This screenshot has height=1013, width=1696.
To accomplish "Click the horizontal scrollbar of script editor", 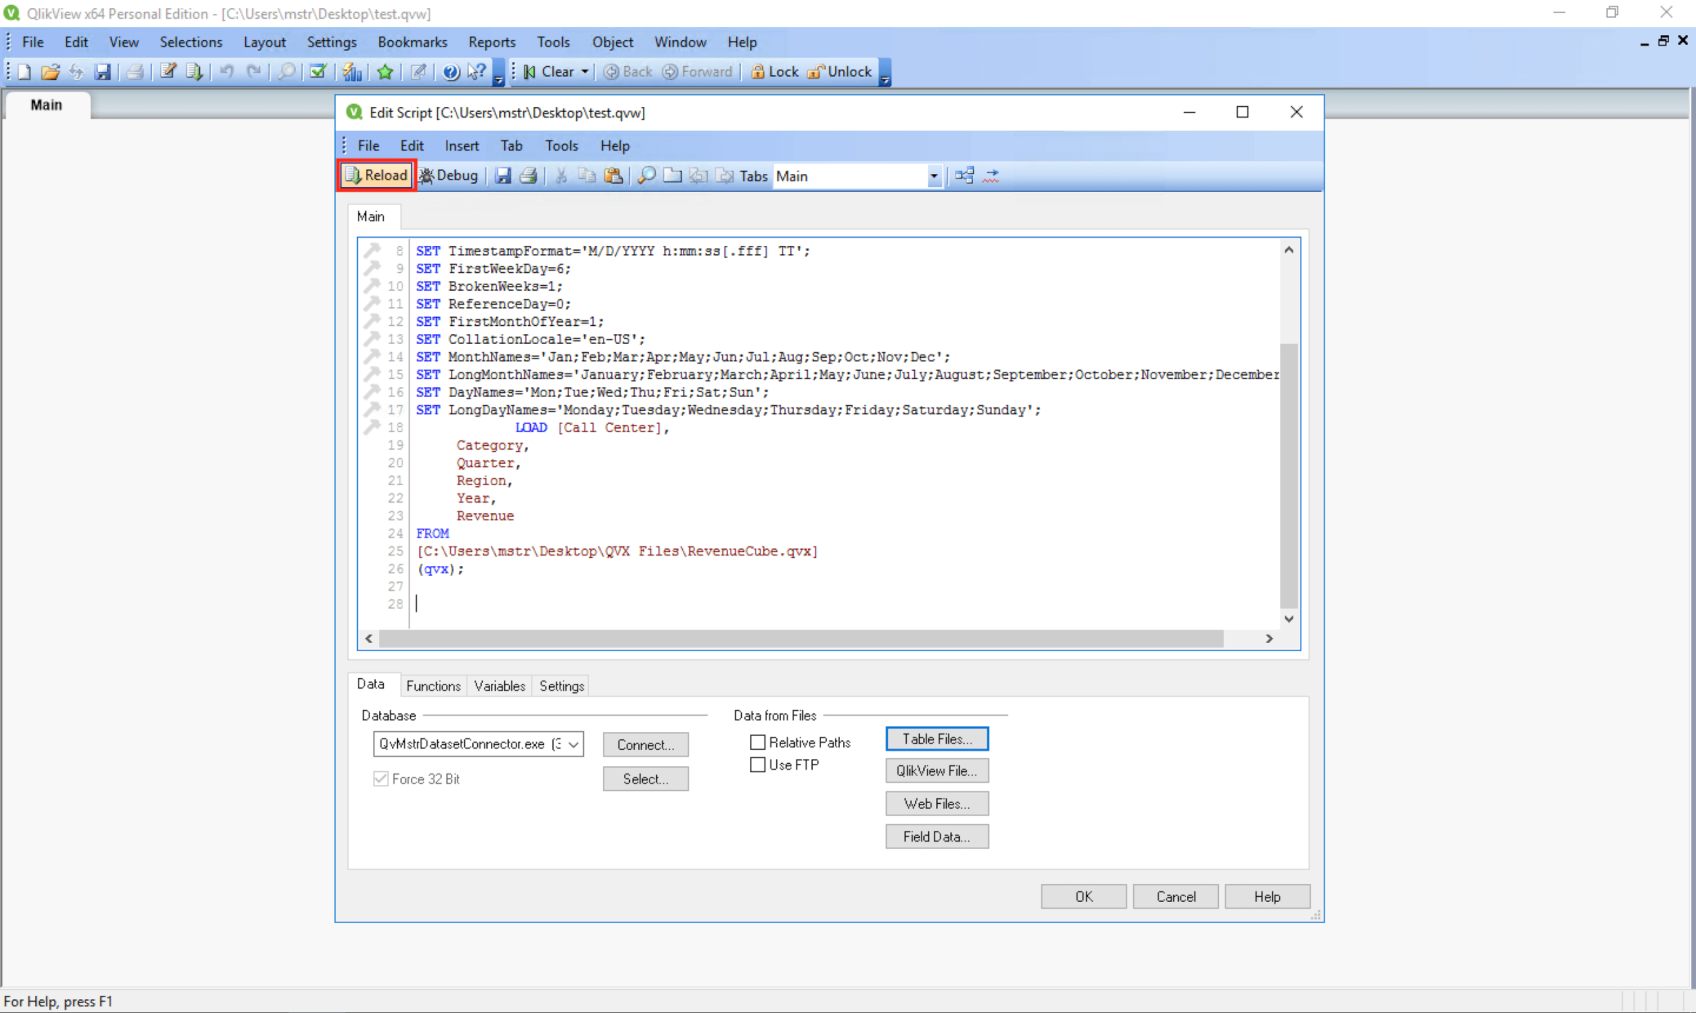I will [x=801, y=638].
